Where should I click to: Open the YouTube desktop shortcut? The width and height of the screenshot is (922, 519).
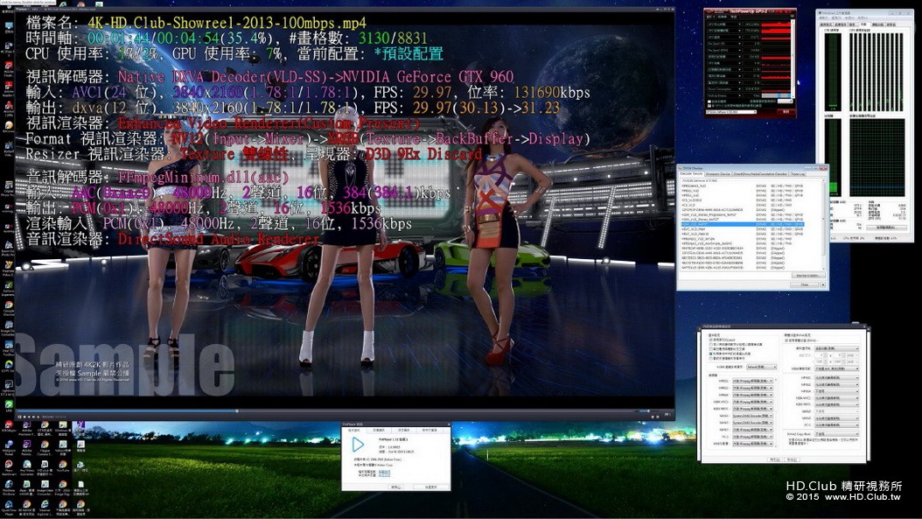[63, 466]
